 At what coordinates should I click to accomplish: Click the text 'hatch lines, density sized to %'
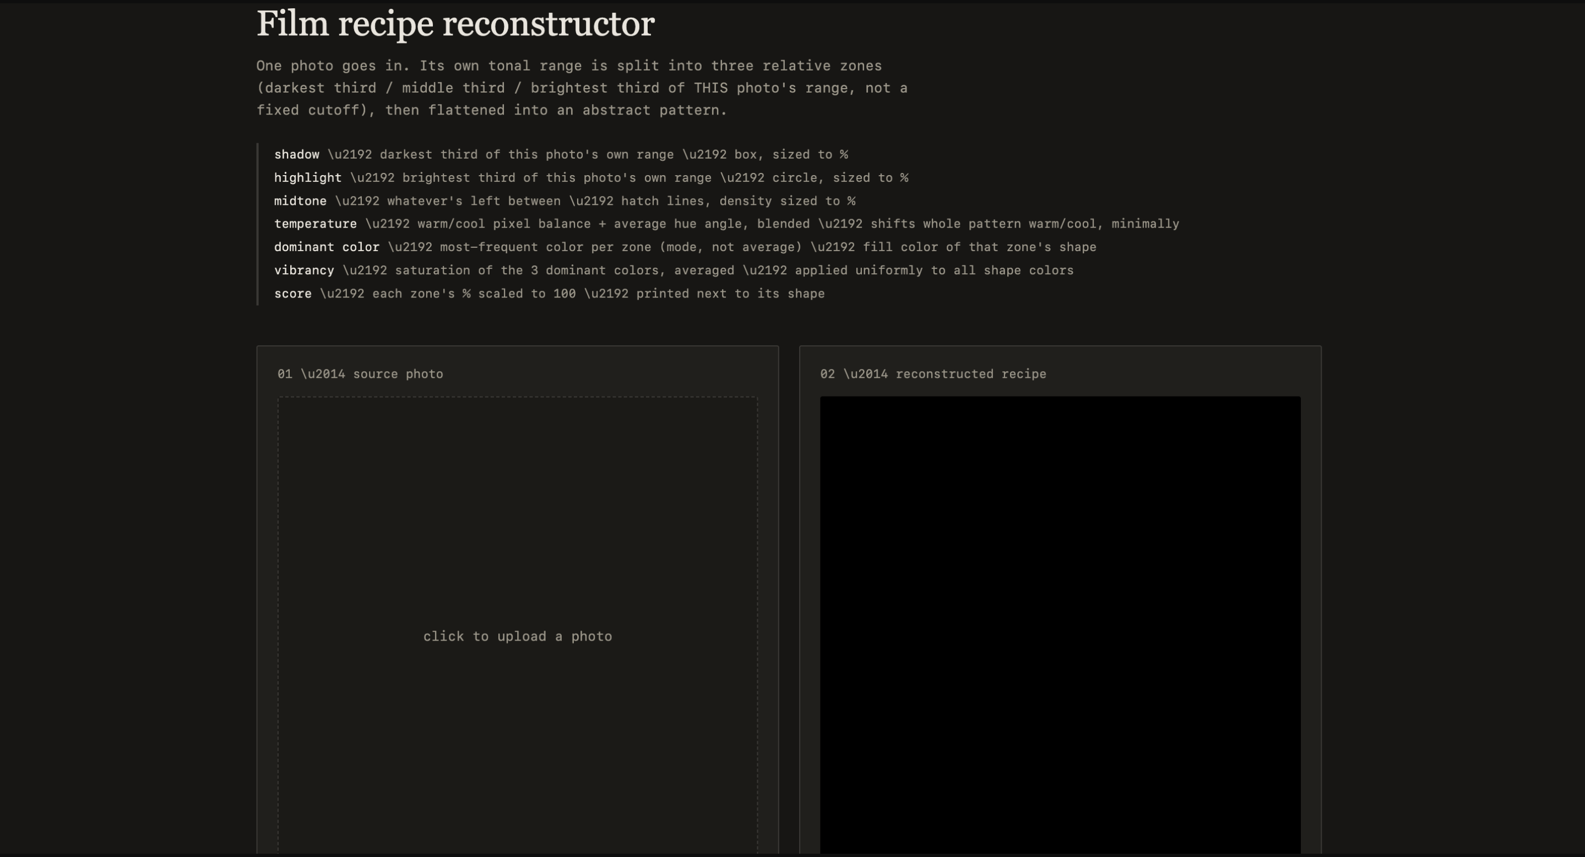739,201
